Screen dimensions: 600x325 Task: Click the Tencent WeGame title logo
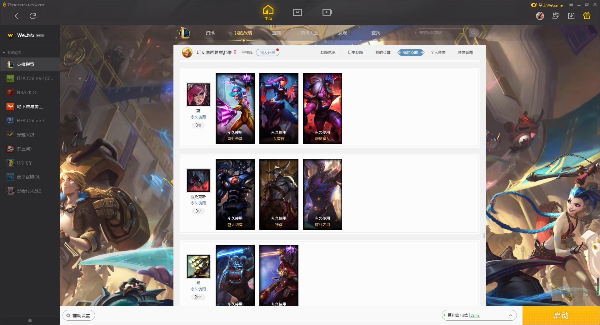click(24, 5)
